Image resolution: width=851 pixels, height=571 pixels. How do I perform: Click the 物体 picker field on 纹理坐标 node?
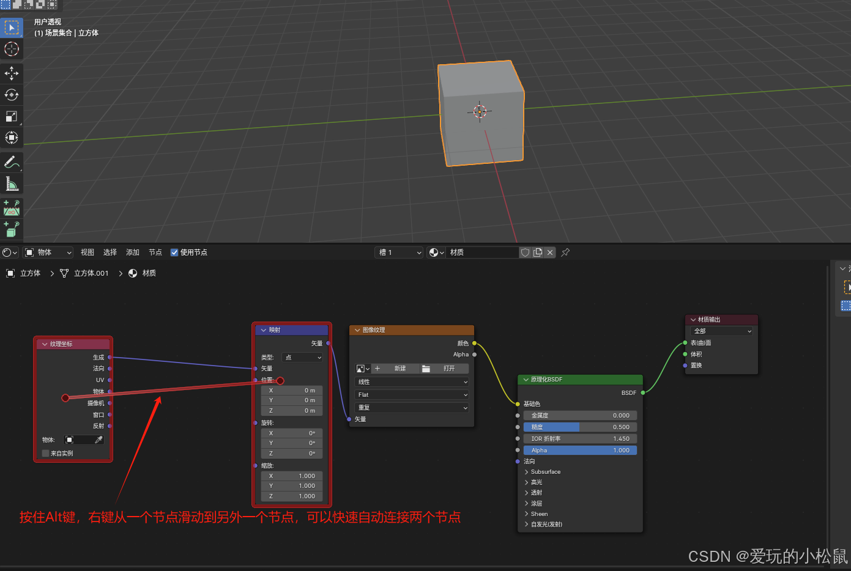click(84, 440)
